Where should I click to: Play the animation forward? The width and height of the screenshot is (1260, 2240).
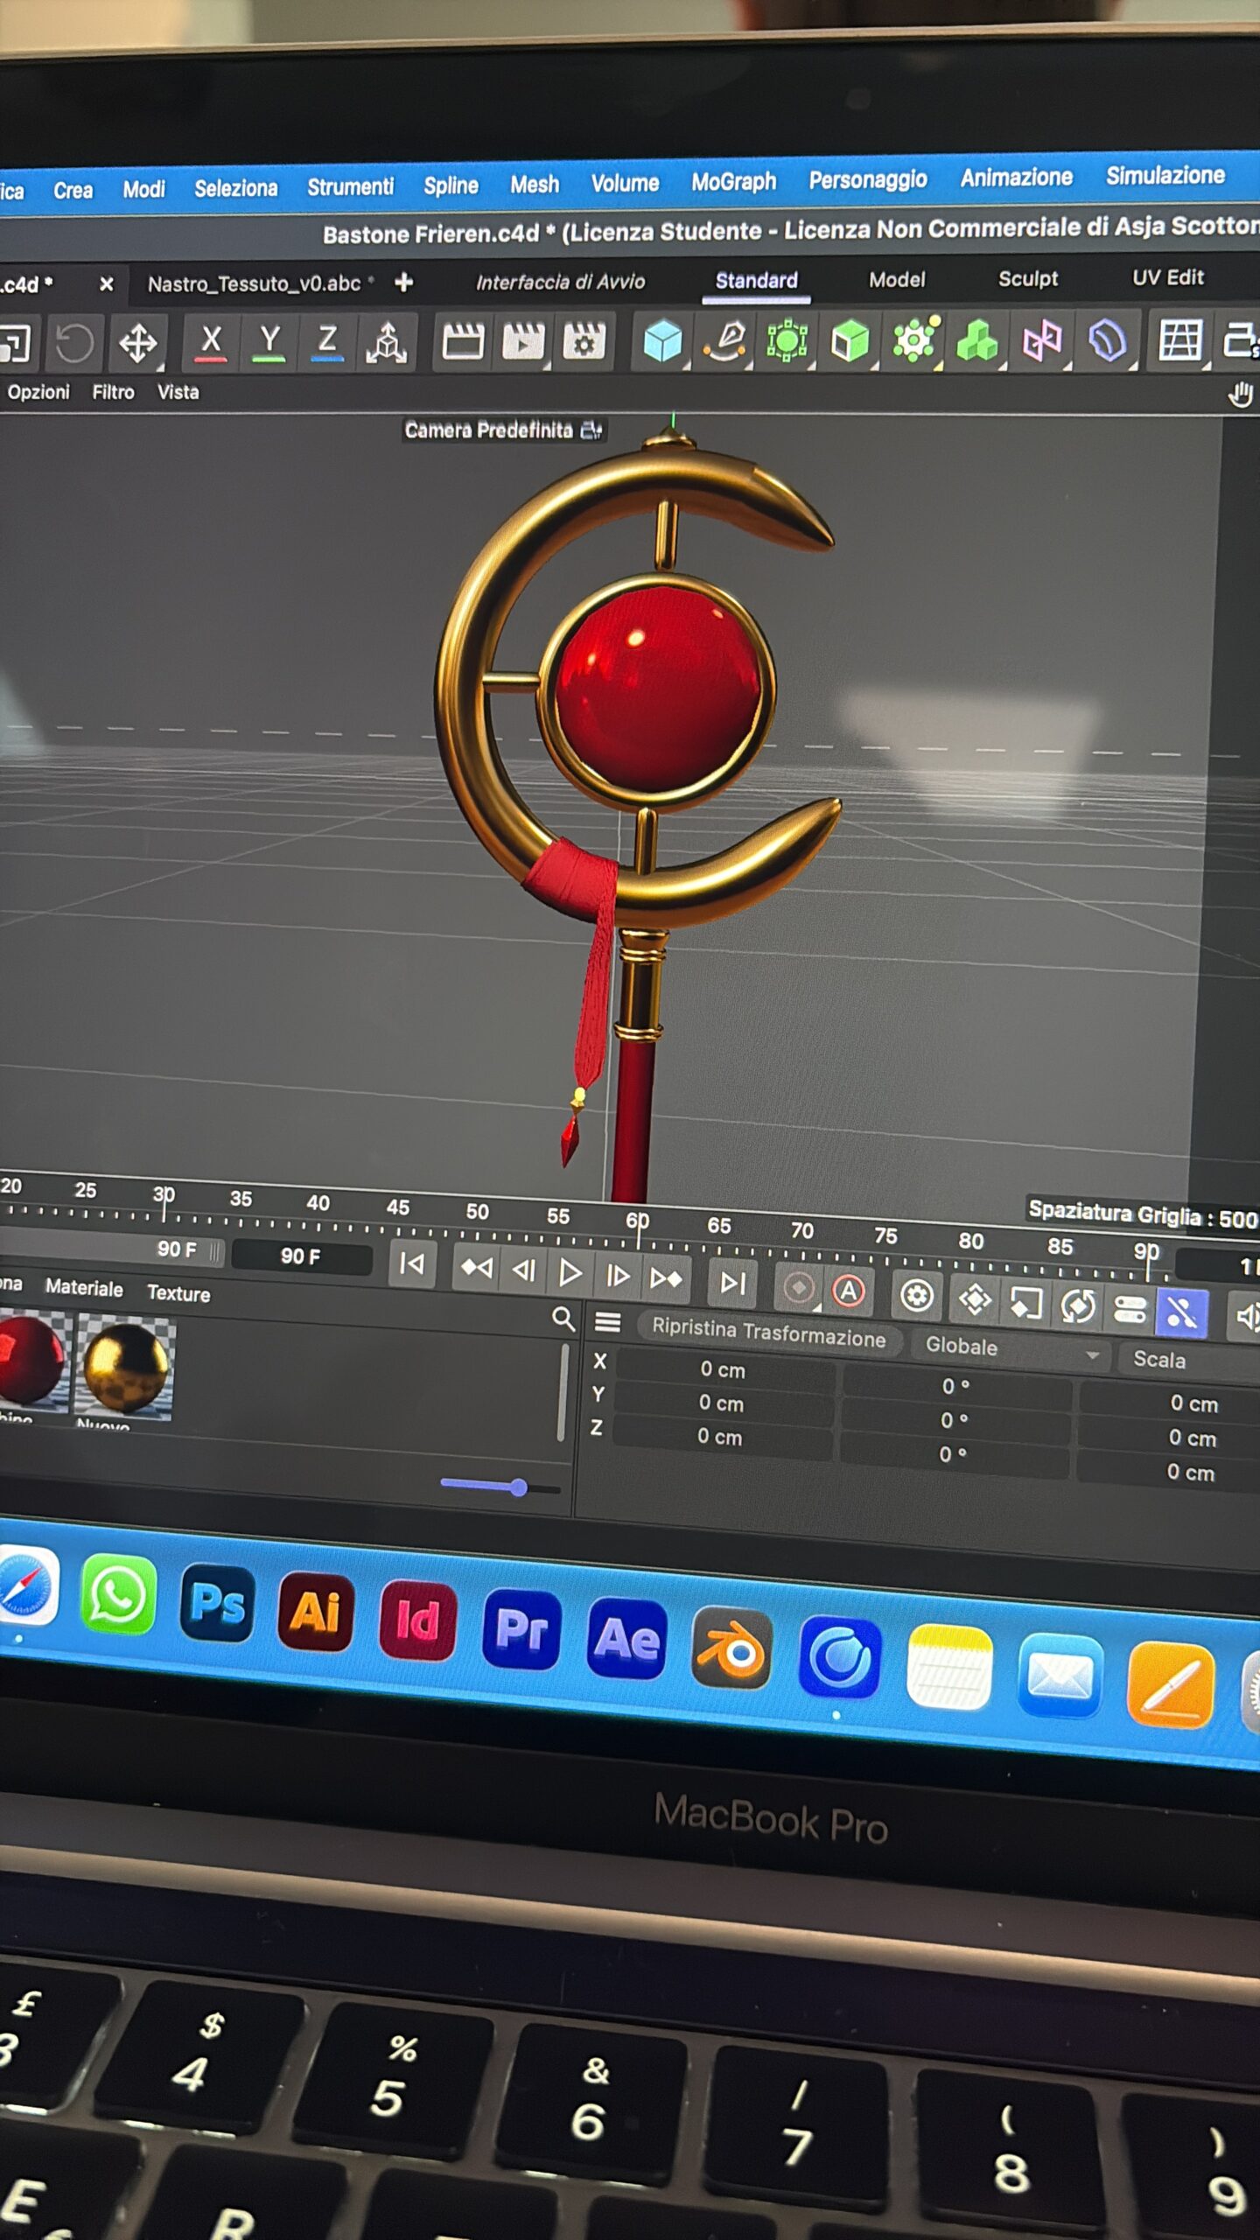click(570, 1273)
